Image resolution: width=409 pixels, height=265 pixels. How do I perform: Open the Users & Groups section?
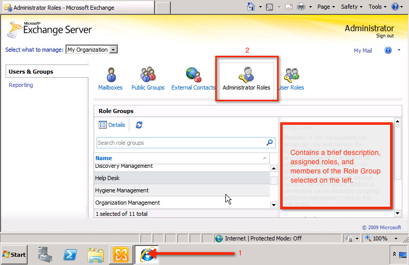47,72
